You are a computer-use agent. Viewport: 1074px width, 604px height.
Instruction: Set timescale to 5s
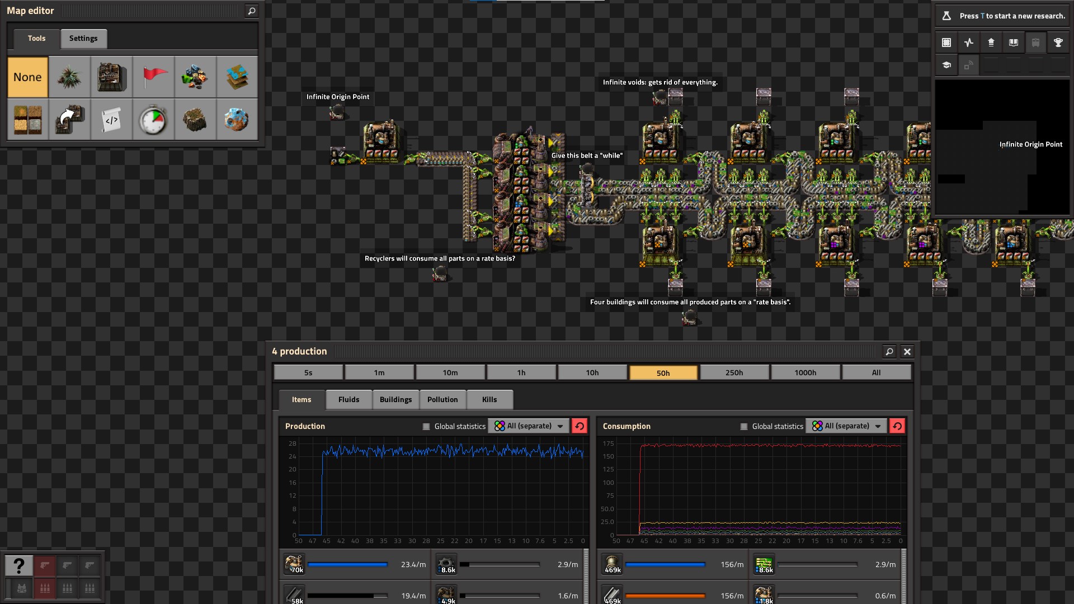coord(308,372)
